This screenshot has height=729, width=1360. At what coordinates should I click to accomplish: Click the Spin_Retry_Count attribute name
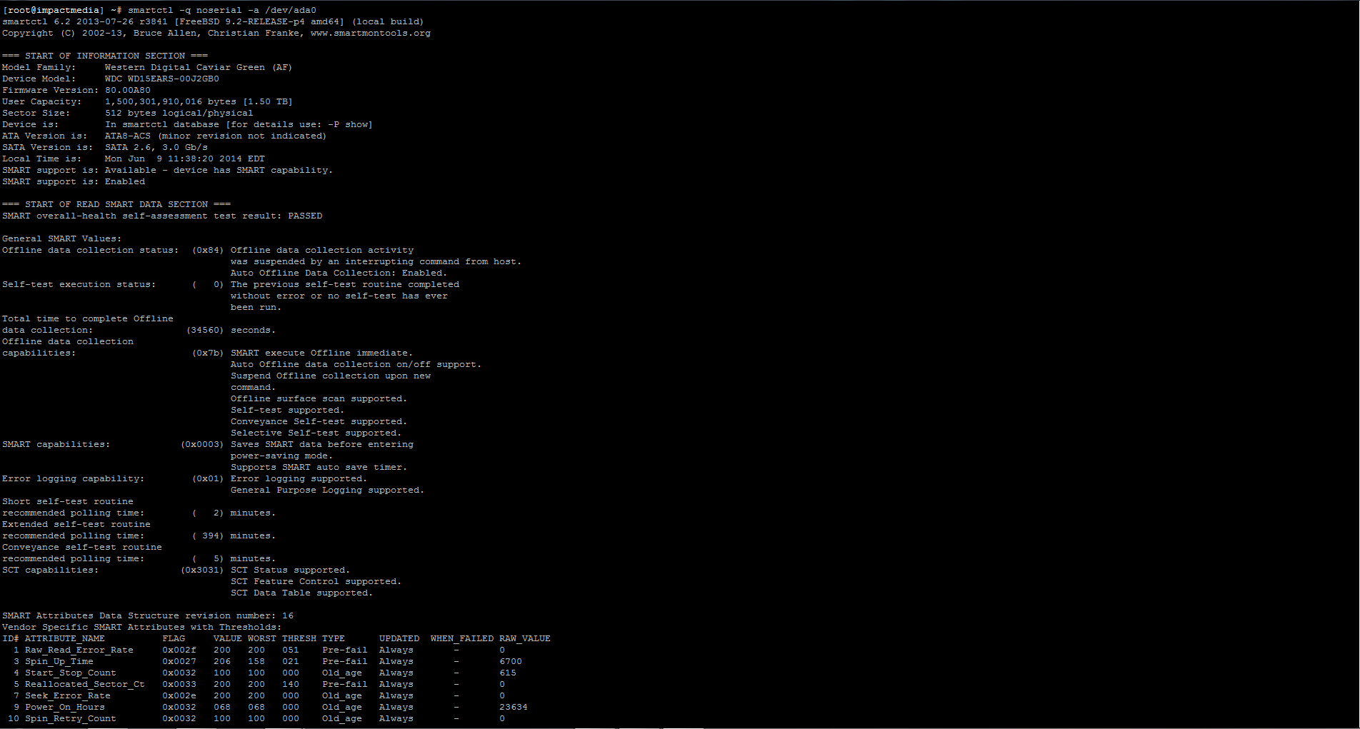coord(71,719)
